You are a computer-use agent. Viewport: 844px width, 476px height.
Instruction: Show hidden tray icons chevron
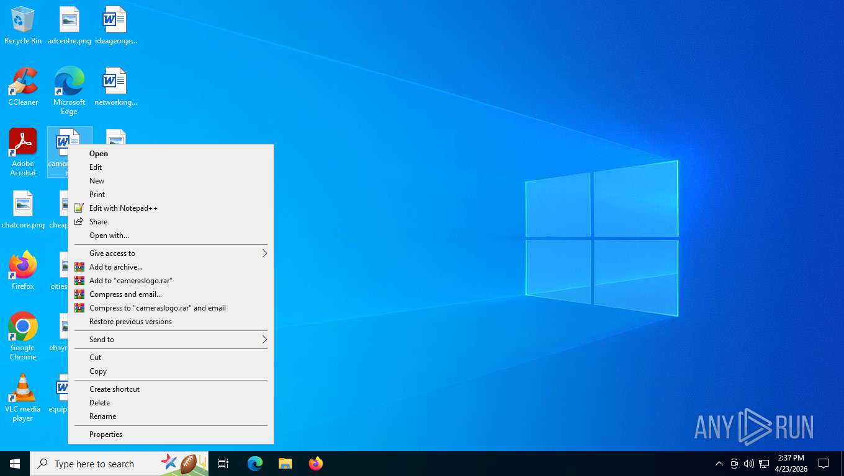click(x=719, y=464)
